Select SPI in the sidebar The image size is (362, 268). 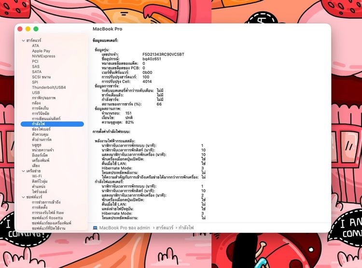(35, 82)
